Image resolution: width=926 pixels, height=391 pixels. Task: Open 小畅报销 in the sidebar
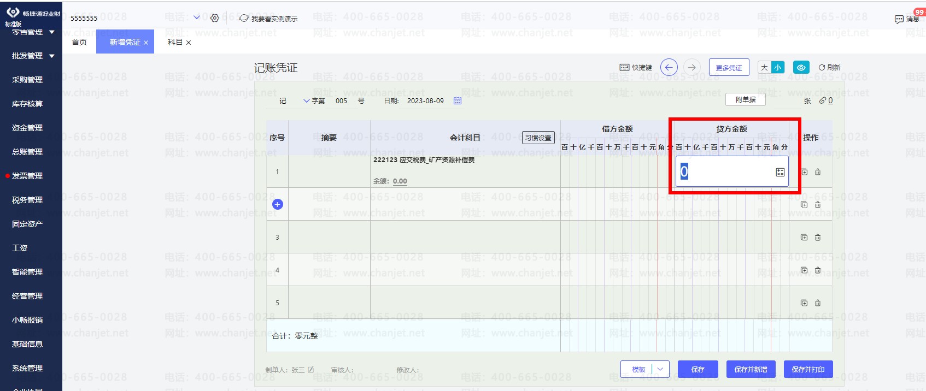tap(27, 320)
